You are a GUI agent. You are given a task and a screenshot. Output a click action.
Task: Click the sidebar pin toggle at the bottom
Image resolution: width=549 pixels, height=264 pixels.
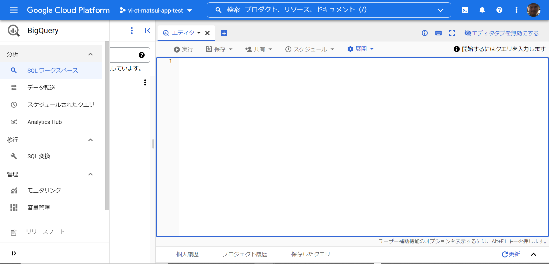click(14, 253)
